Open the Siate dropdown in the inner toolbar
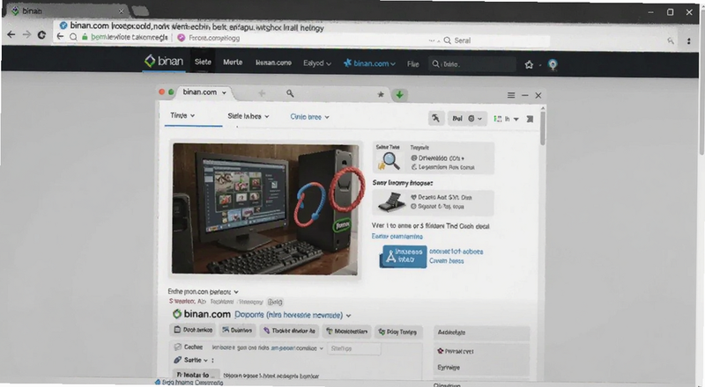 click(x=249, y=116)
